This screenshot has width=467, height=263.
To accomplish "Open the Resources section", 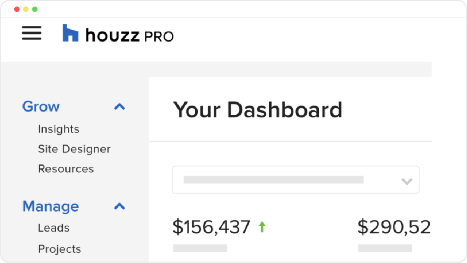I will coord(66,169).
